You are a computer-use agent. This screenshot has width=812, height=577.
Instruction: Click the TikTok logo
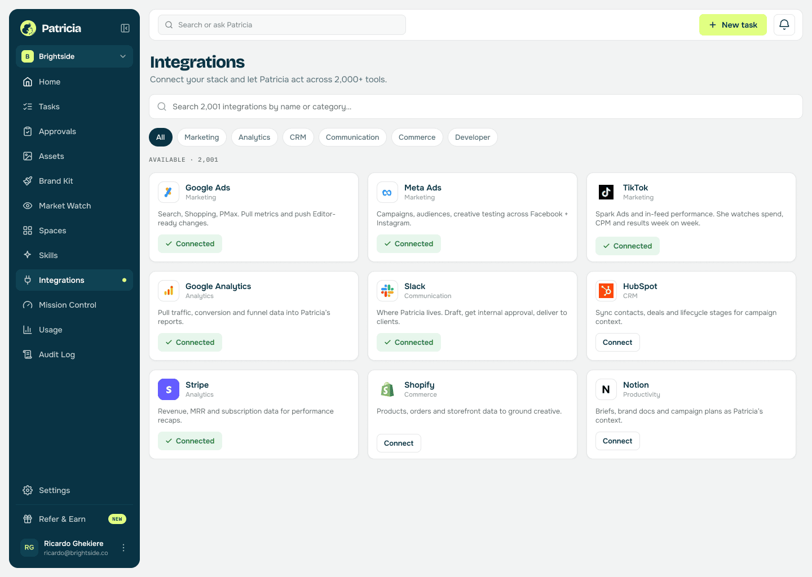click(x=606, y=192)
